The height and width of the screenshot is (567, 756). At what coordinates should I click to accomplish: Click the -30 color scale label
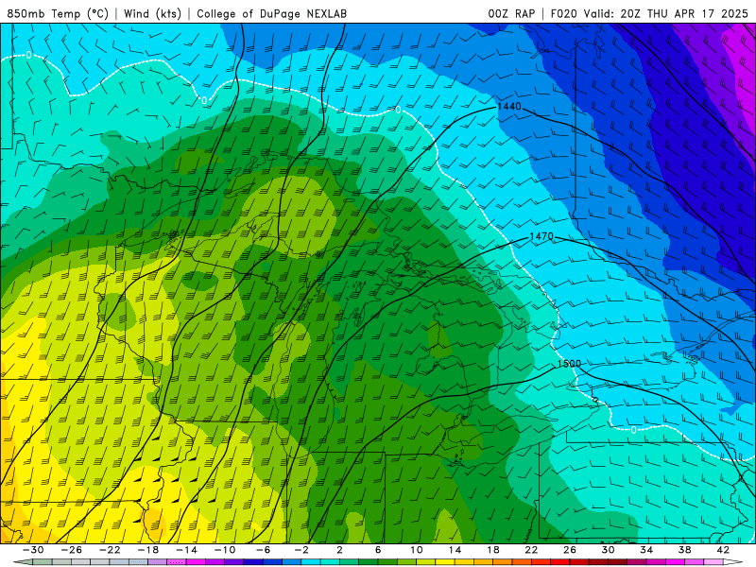pos(33,550)
